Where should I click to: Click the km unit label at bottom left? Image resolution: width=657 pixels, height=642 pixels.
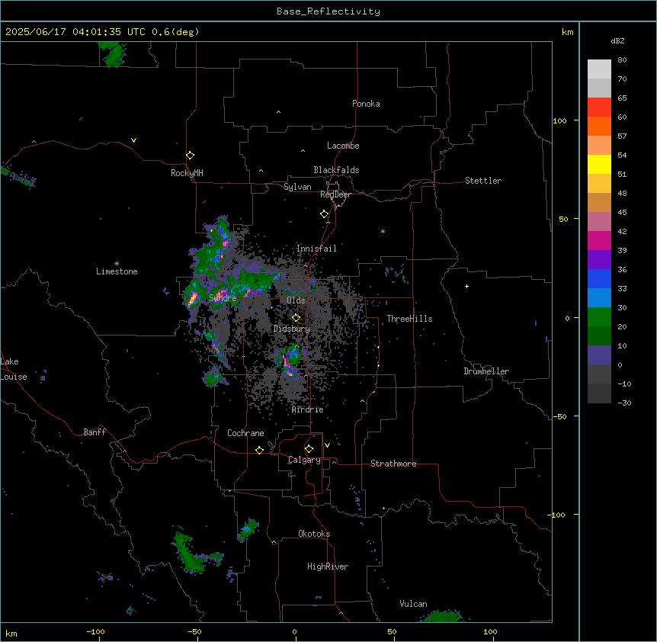(x=11, y=633)
